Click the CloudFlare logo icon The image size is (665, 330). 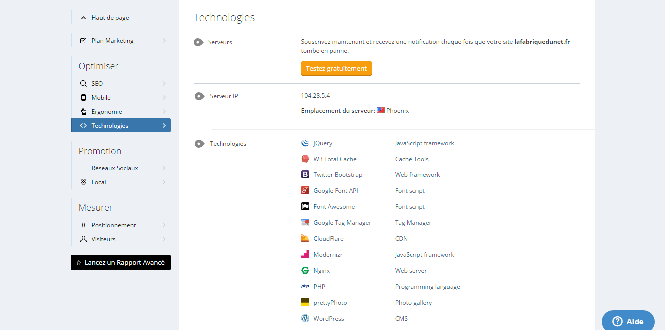(x=305, y=239)
